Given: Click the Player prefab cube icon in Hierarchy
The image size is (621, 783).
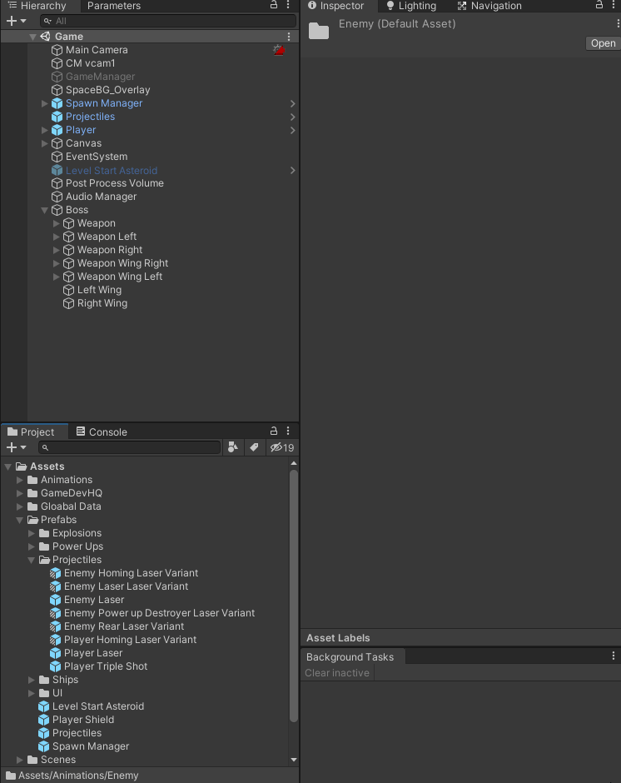Looking at the screenshot, I should coord(57,130).
